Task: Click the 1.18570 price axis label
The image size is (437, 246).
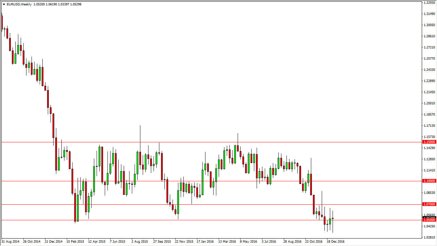Action: coord(429,115)
